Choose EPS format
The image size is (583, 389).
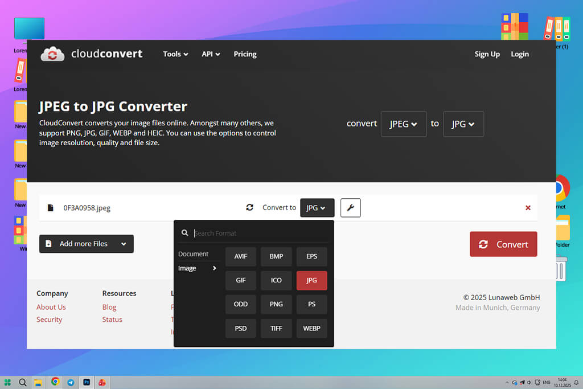pos(311,256)
